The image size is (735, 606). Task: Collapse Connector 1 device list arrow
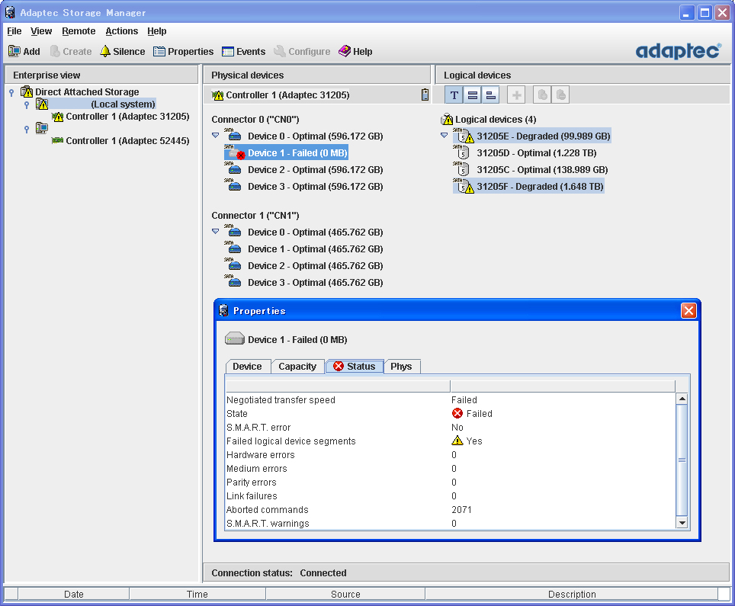tap(216, 232)
